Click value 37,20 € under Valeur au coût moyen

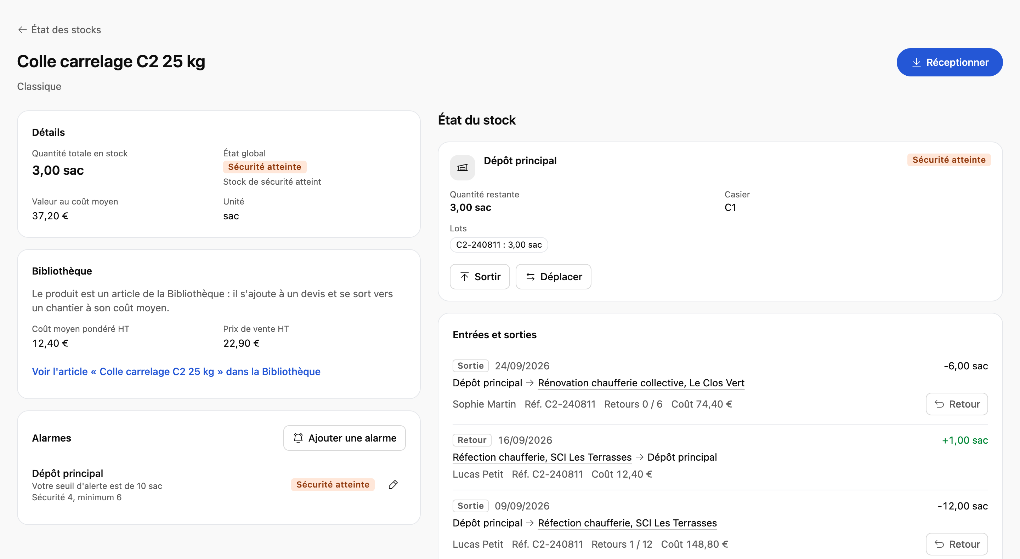tap(50, 216)
